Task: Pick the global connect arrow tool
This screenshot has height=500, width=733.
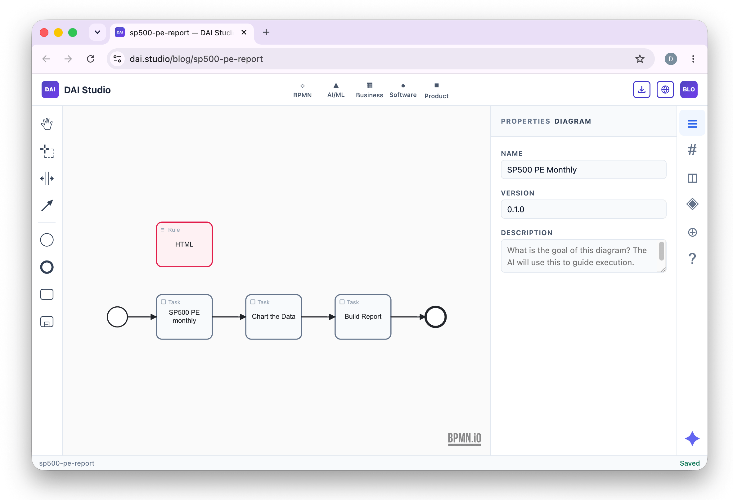Action: [x=47, y=206]
